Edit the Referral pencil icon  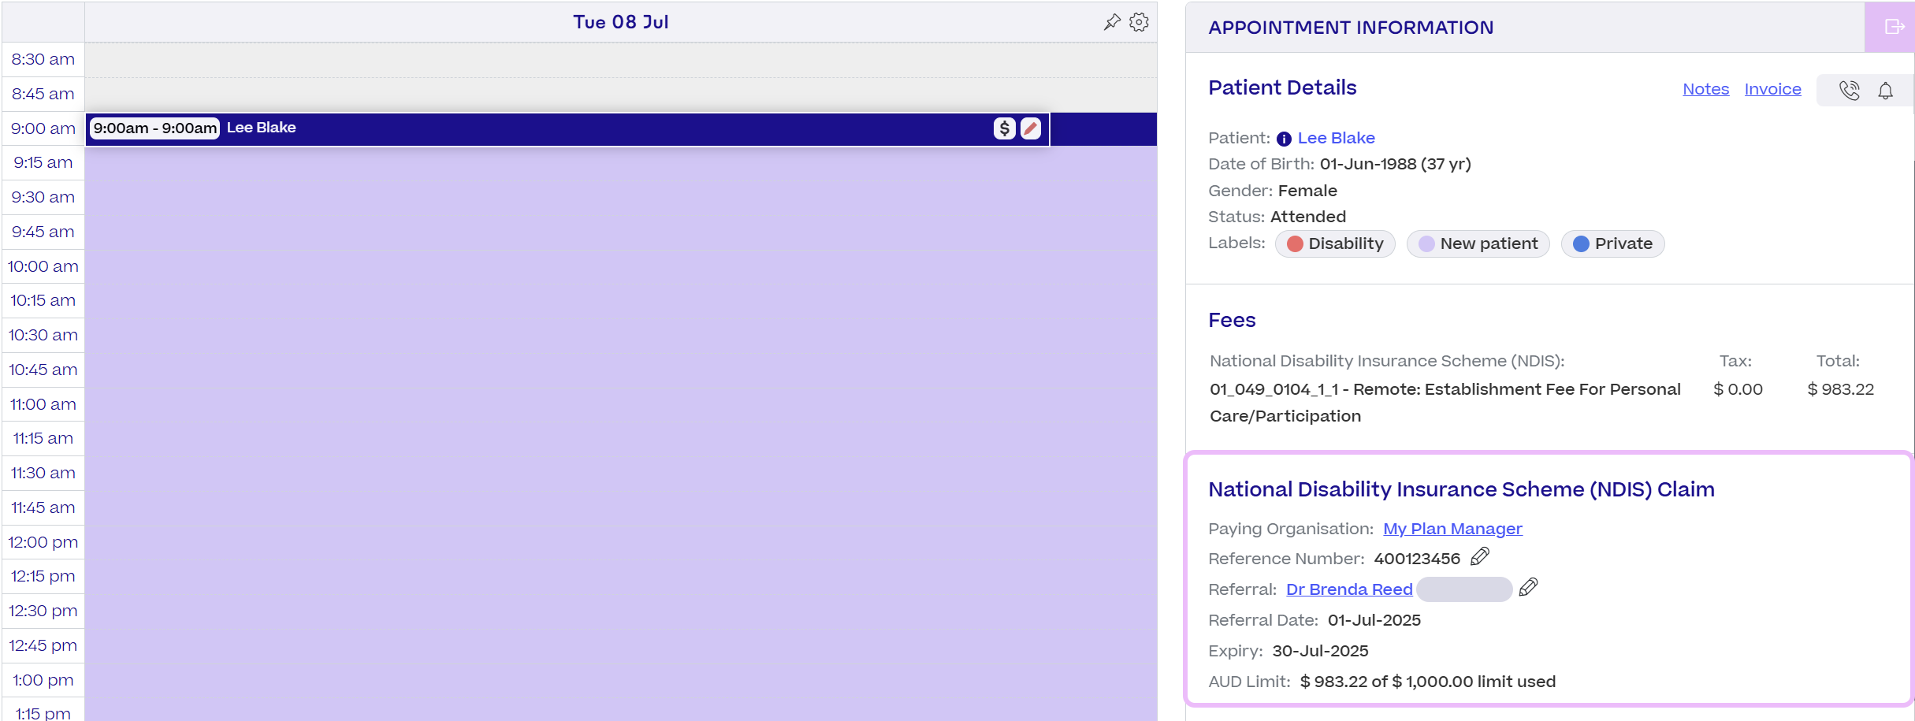pos(1528,587)
